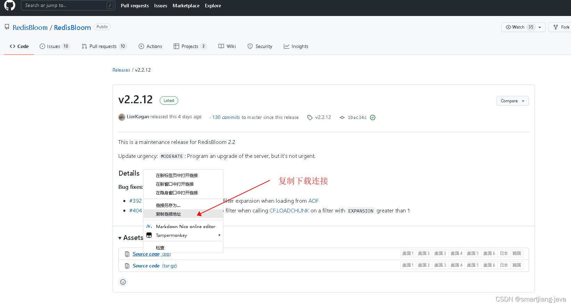Screen dimensions: 571x306
Task: Click LiorKogan's avatar image
Action: (x=122, y=117)
